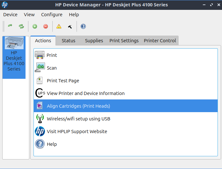
Task: Open the Device menu
Action: pos(10,15)
